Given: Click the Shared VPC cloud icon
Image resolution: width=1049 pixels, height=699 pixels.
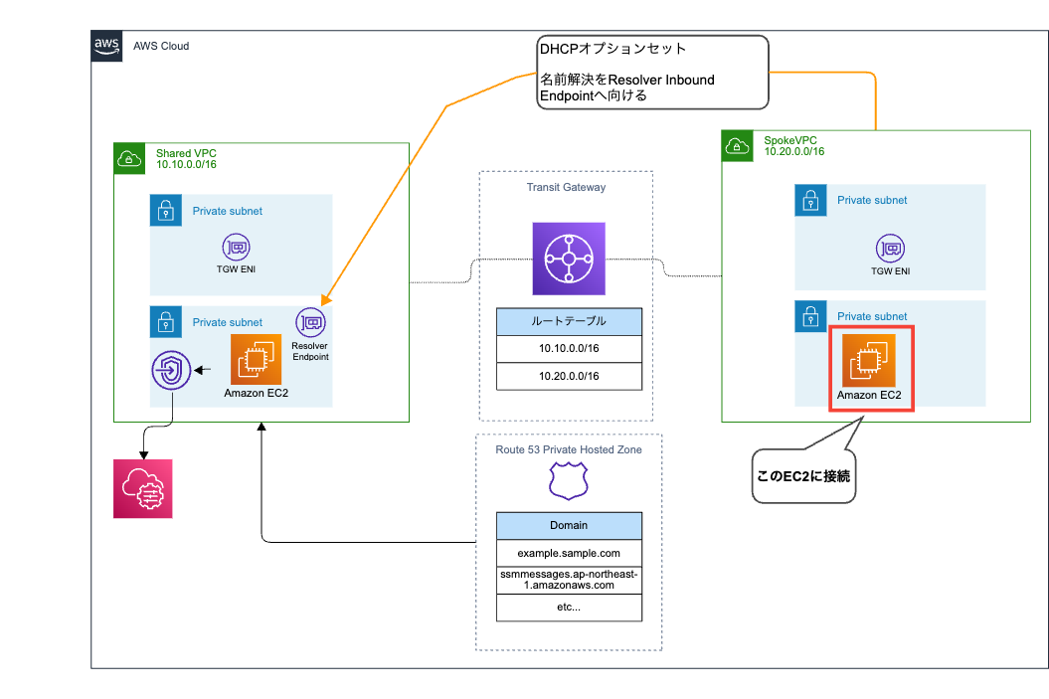Looking at the screenshot, I should pos(129,157).
